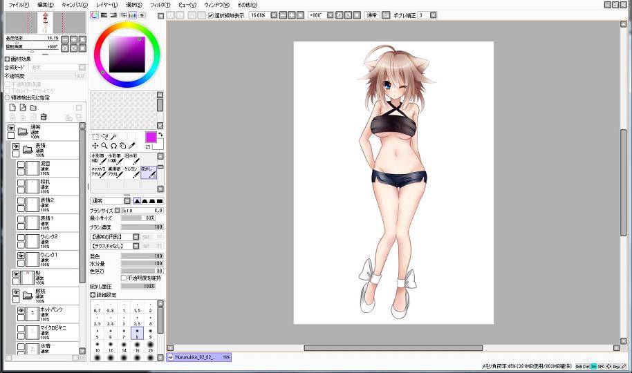Toggle the 選択領域表示 checkbox

coord(211,15)
